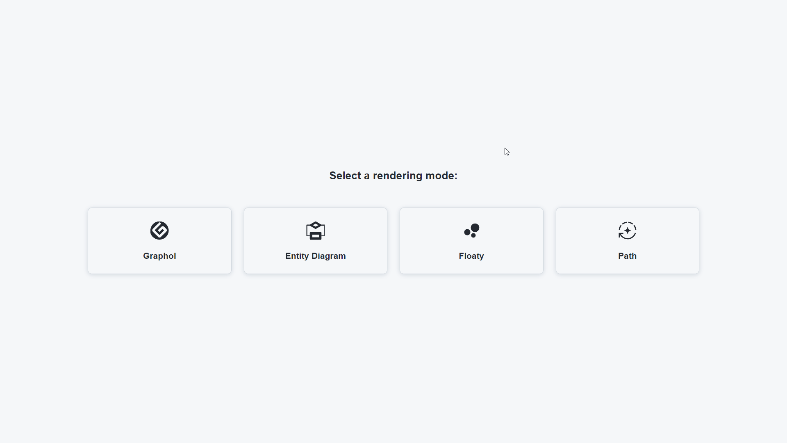
Task: Pick the last rendering option, Path
Action: pyautogui.click(x=627, y=241)
